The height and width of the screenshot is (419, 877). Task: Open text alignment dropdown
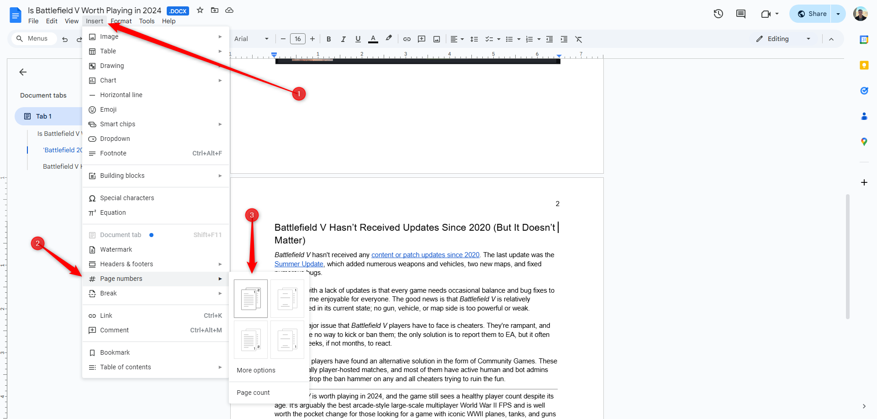pyautogui.click(x=457, y=39)
